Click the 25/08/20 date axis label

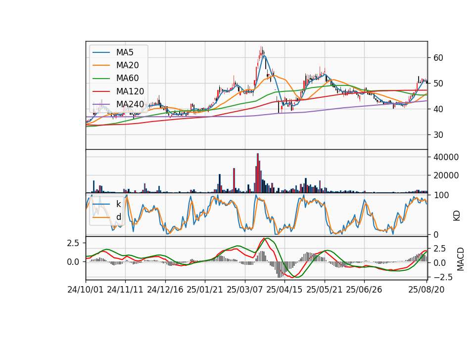tap(427, 290)
